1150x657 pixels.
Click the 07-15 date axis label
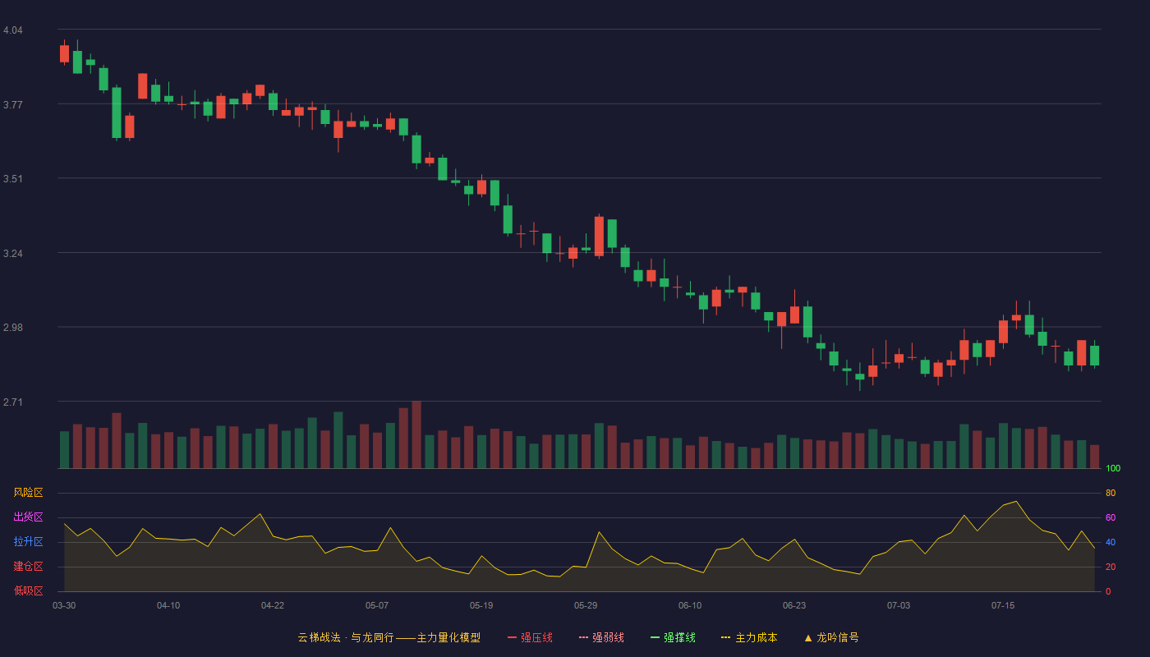[x=1003, y=605]
